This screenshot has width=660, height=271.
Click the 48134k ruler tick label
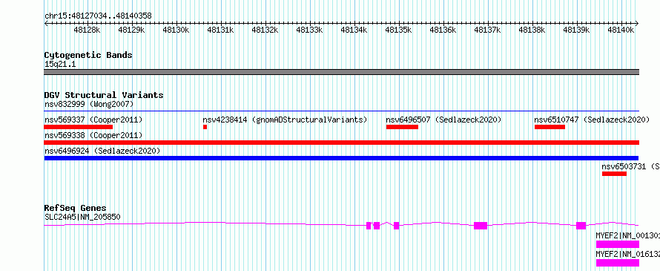coord(354,30)
